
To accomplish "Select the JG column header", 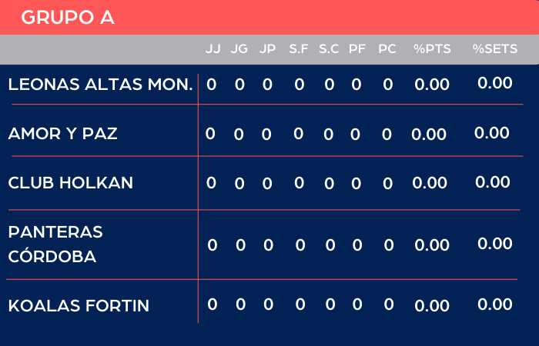I will pyautogui.click(x=239, y=49).
